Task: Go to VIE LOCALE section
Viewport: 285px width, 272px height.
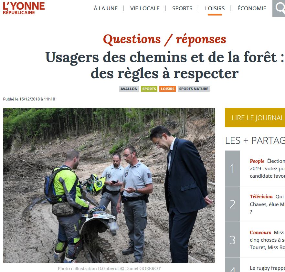Action: tap(145, 8)
